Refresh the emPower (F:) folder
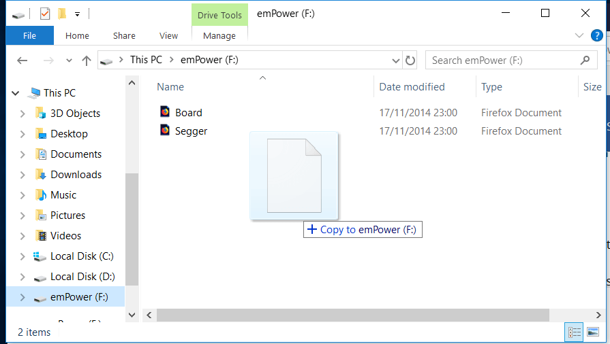Viewport: 610px width, 344px height. pyautogui.click(x=410, y=61)
